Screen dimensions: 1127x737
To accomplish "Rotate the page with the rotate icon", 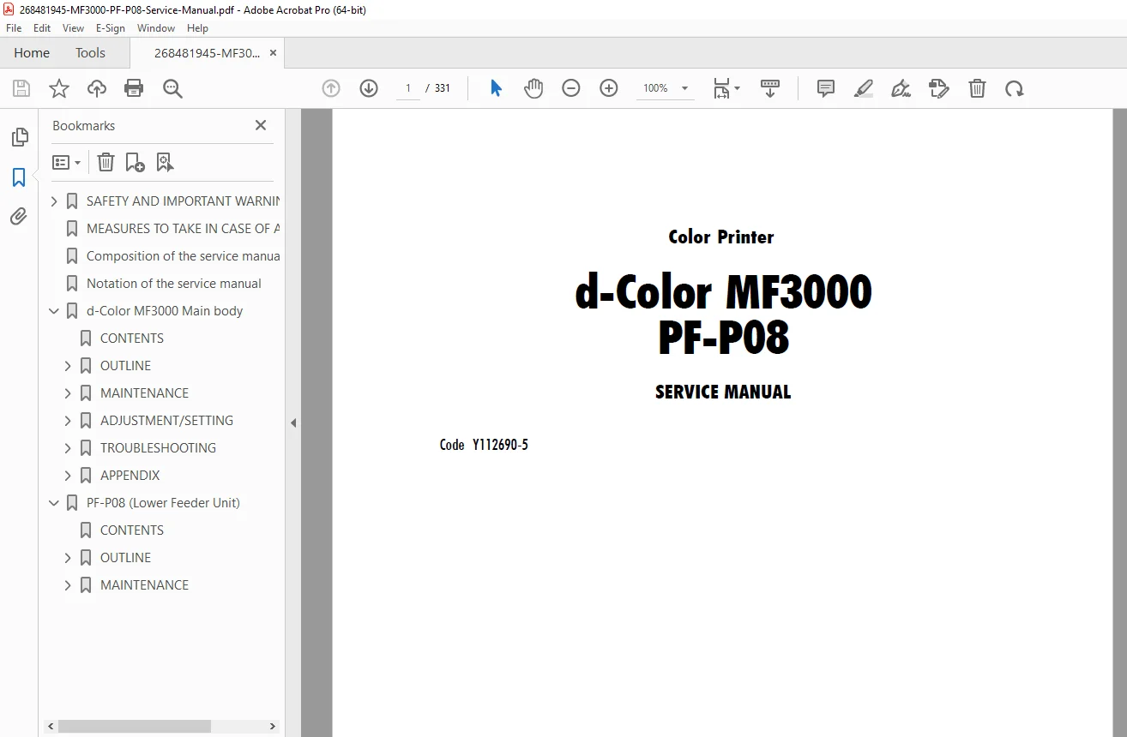I will coord(1015,88).
